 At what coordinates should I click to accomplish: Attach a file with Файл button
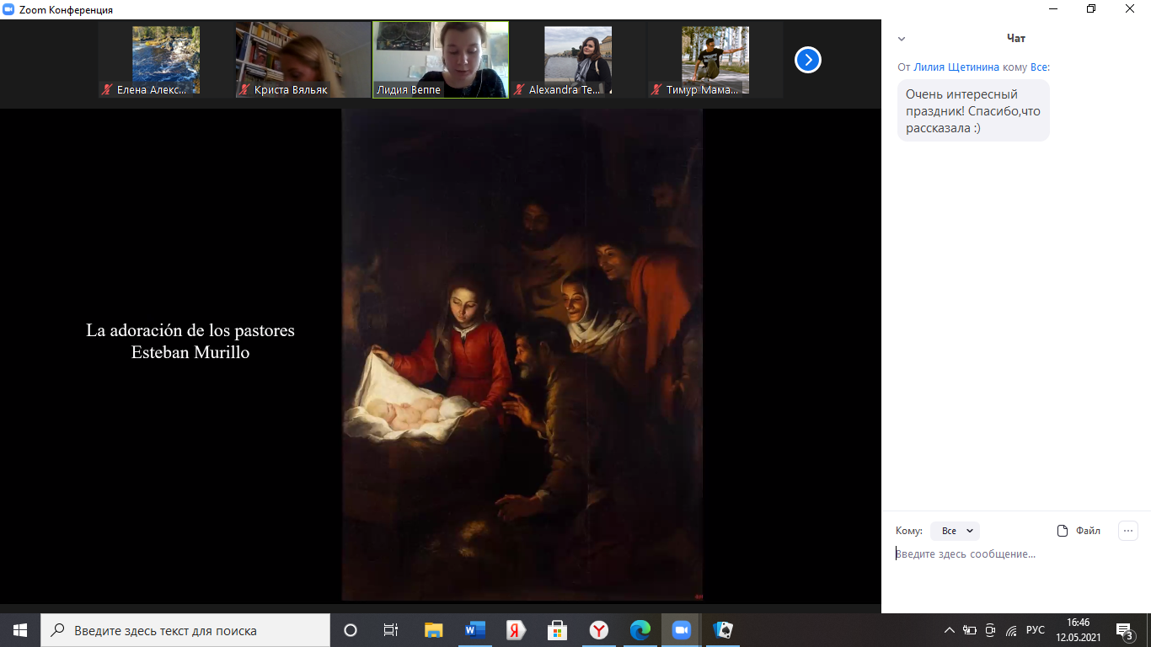pos(1079,531)
